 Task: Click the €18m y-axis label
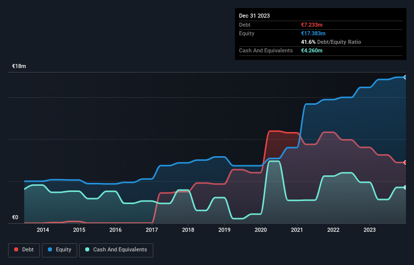pos(19,66)
